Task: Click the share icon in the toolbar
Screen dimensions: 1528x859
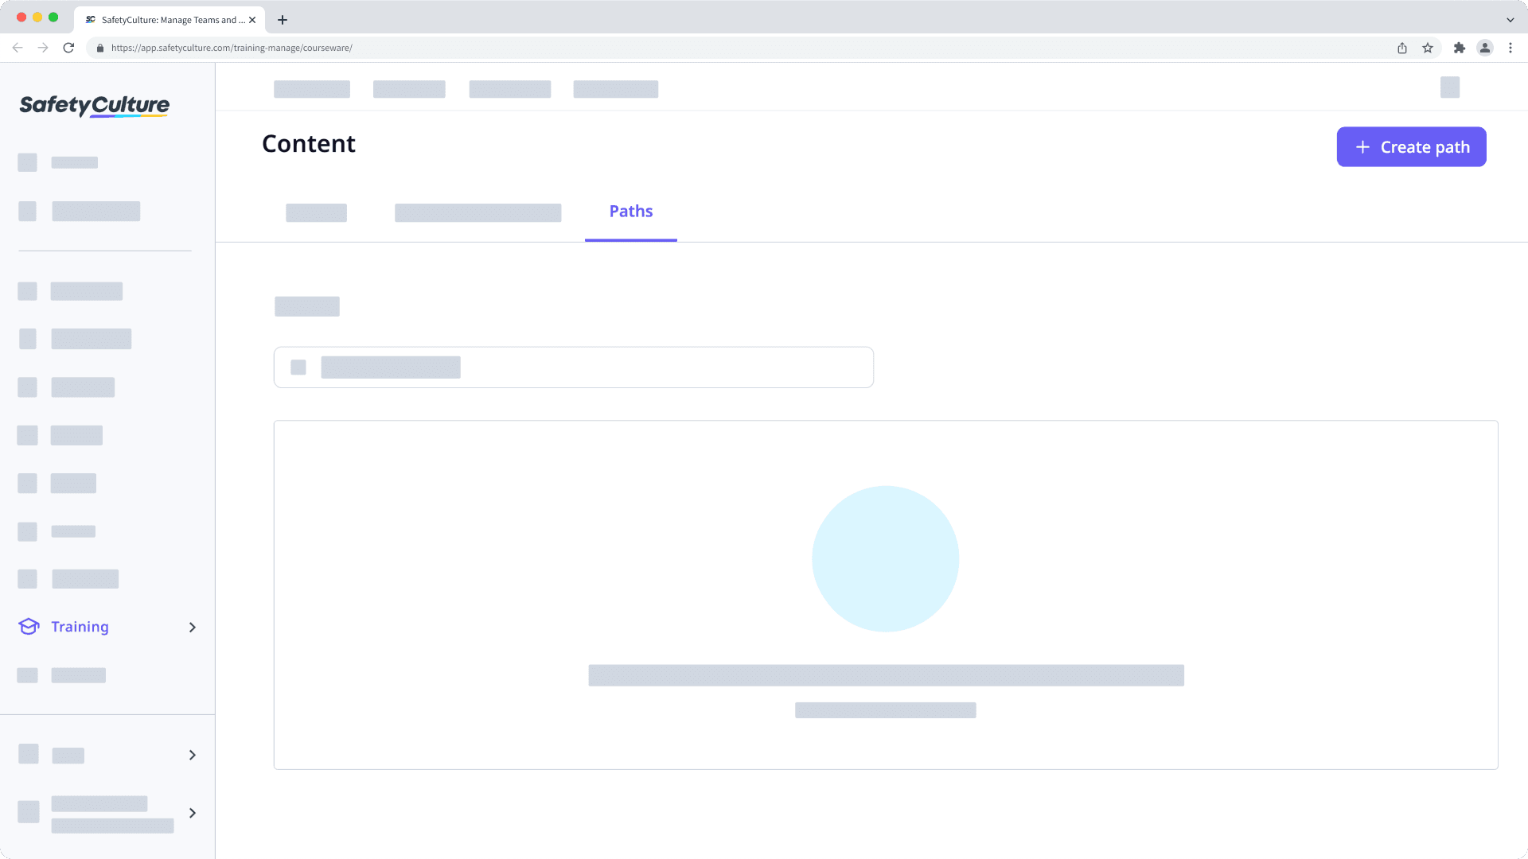Action: [1402, 48]
